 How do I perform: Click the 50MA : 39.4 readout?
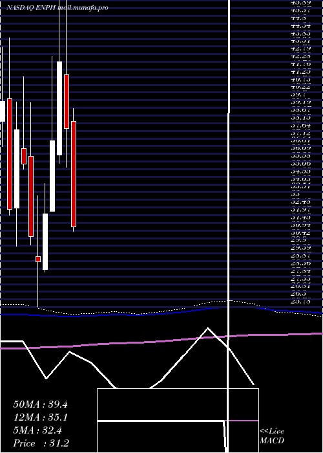pyautogui.click(x=40, y=404)
